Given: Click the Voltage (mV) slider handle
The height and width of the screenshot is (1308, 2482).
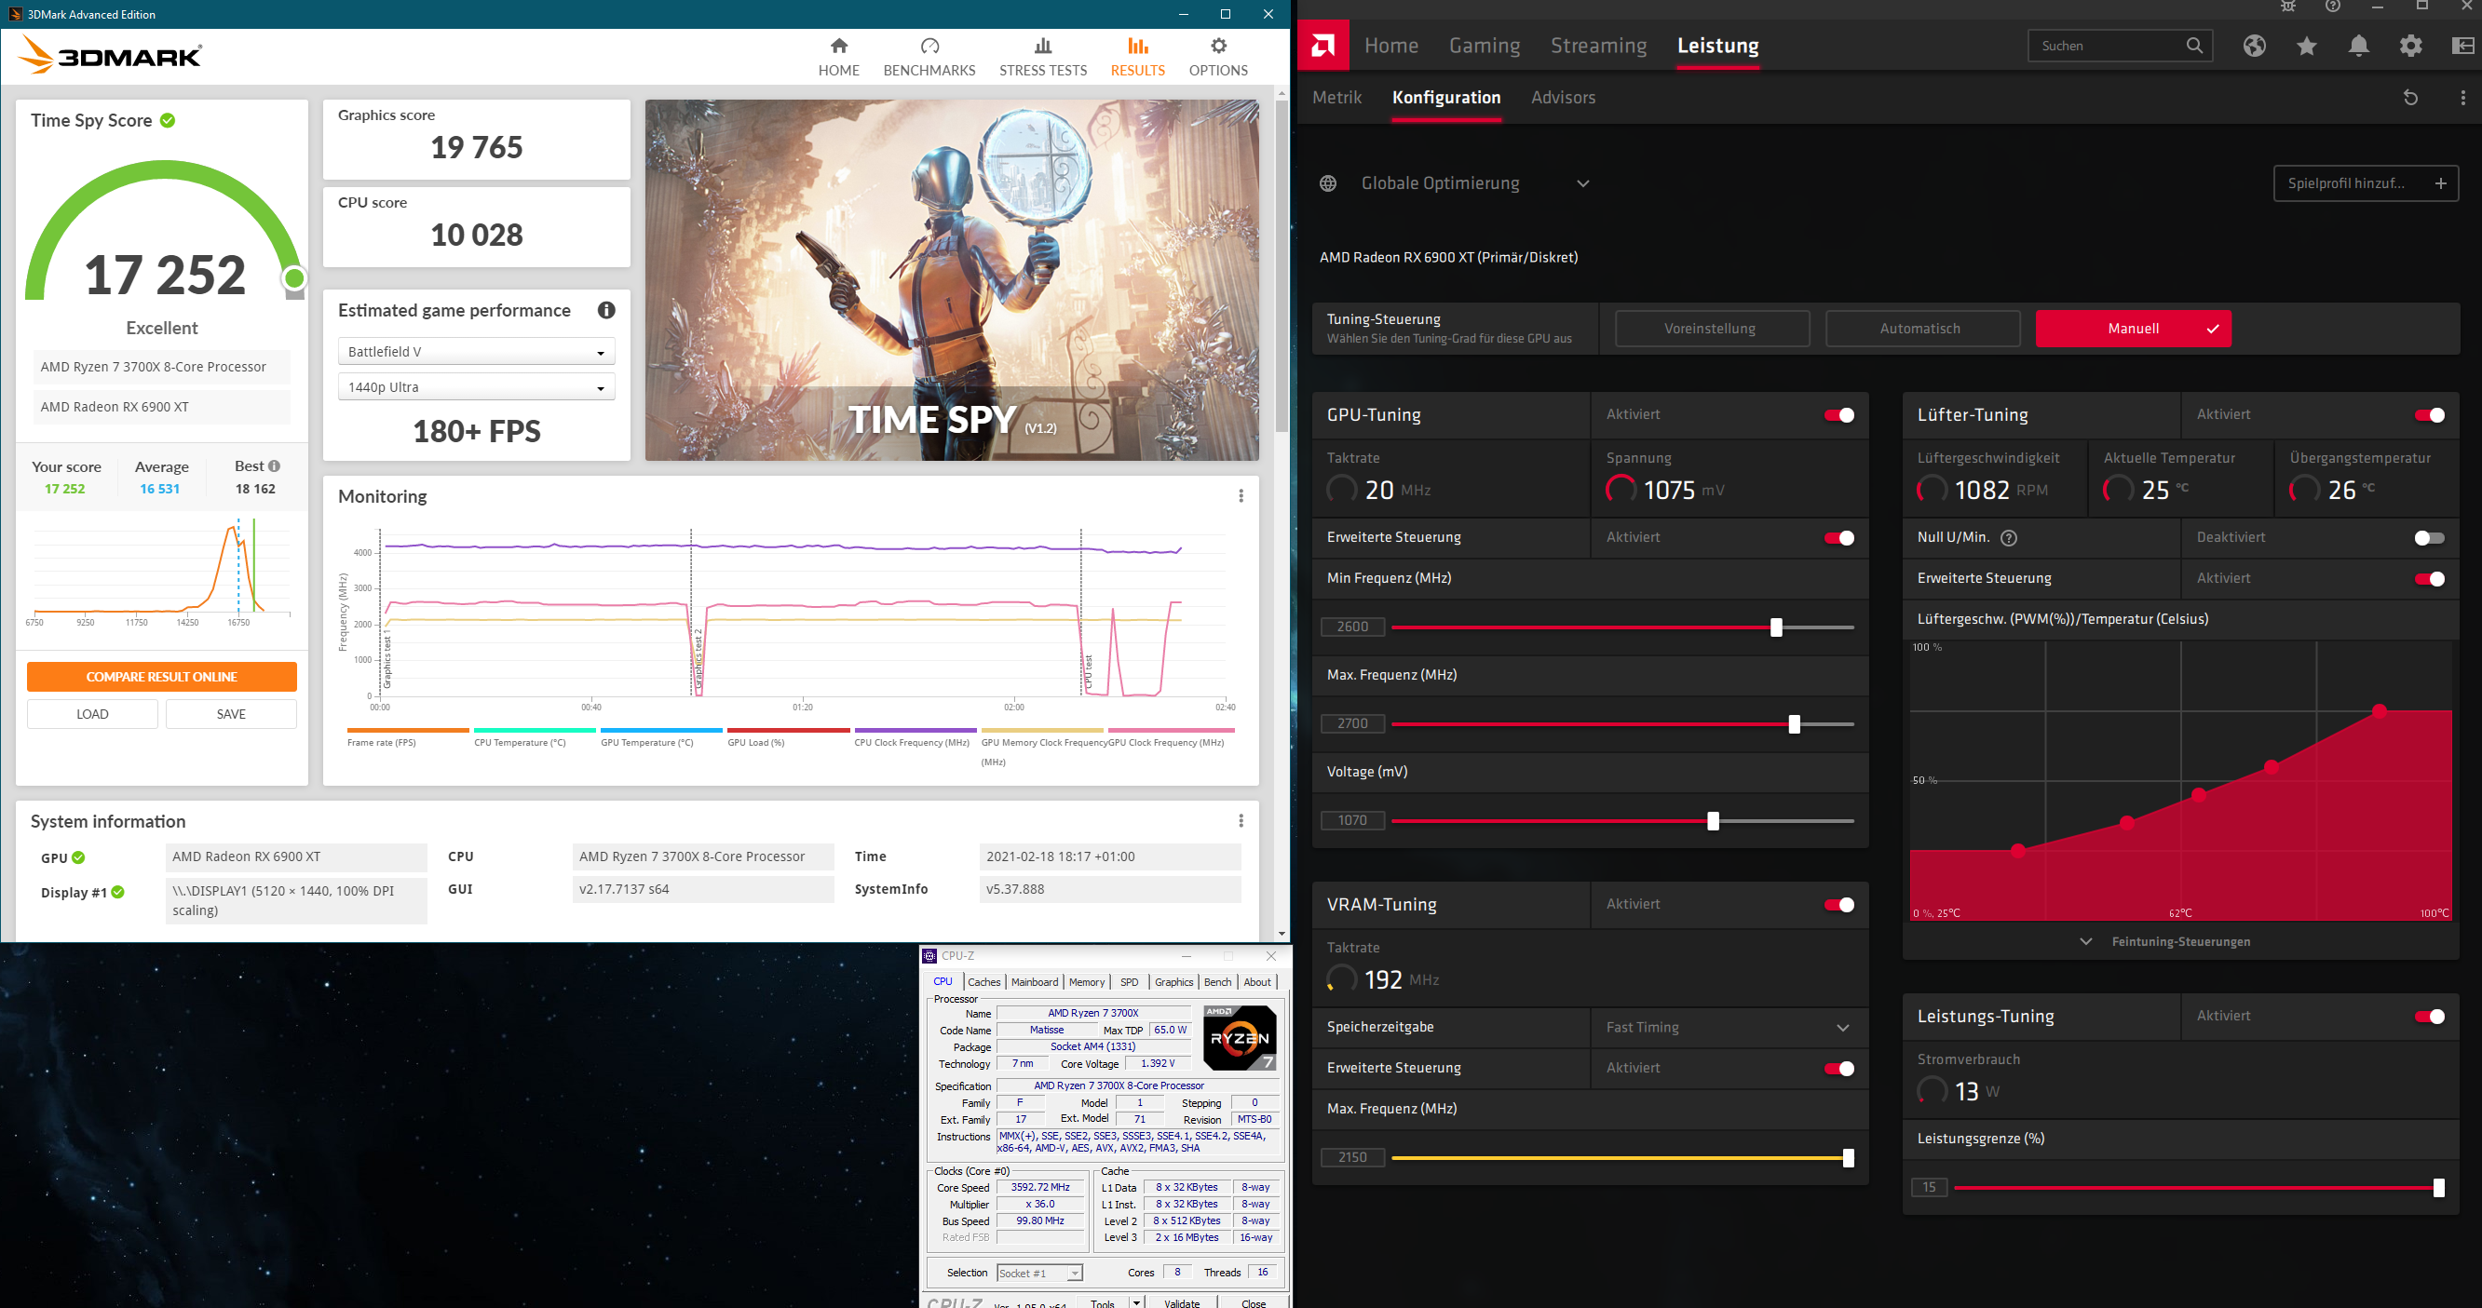Looking at the screenshot, I should click(1712, 820).
